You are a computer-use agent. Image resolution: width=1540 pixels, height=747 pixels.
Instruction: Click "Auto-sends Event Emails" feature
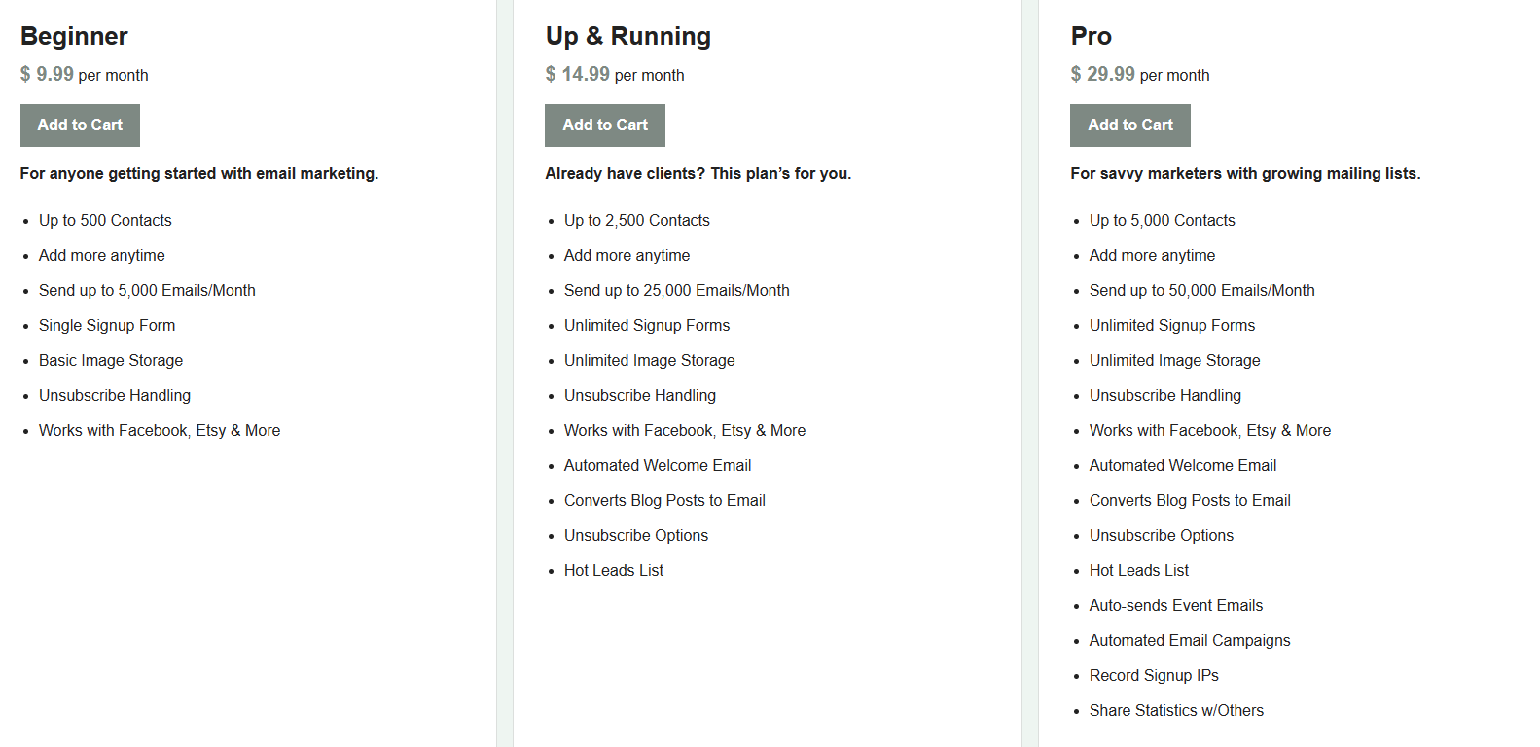coord(1175,606)
